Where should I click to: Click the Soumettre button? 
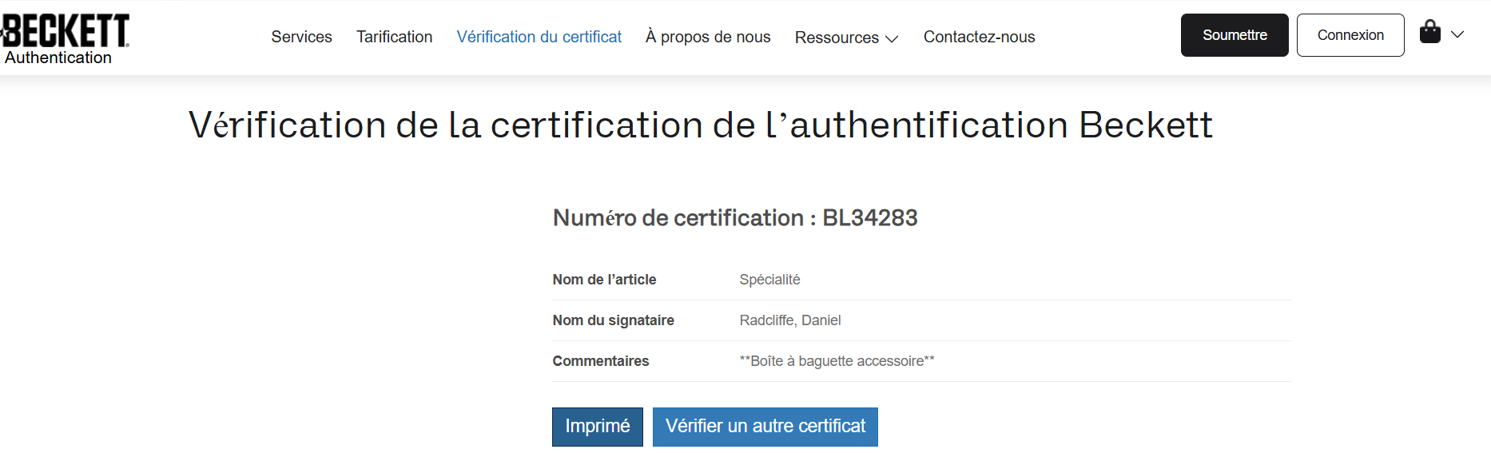click(1235, 35)
